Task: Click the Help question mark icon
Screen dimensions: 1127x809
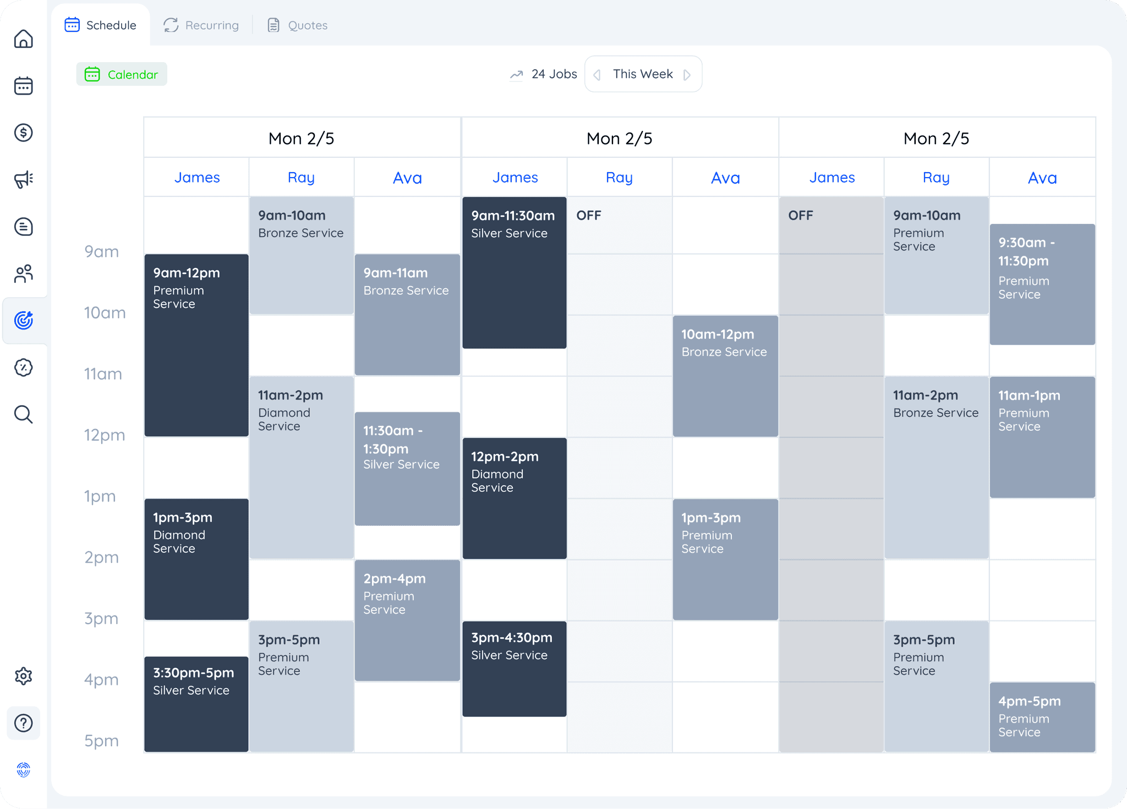Action: (24, 723)
